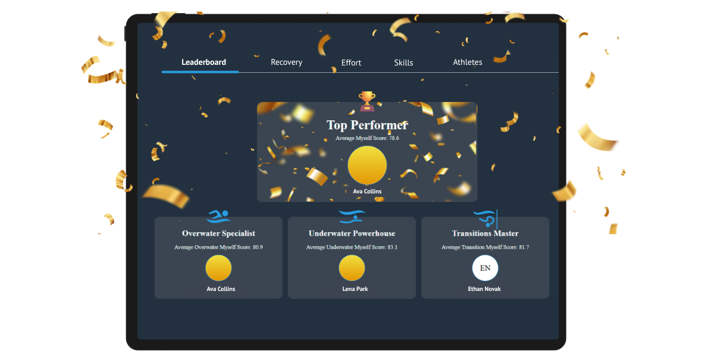Click the trophy icon above Top Performer
Screen dimensions: 714x357
click(367, 101)
